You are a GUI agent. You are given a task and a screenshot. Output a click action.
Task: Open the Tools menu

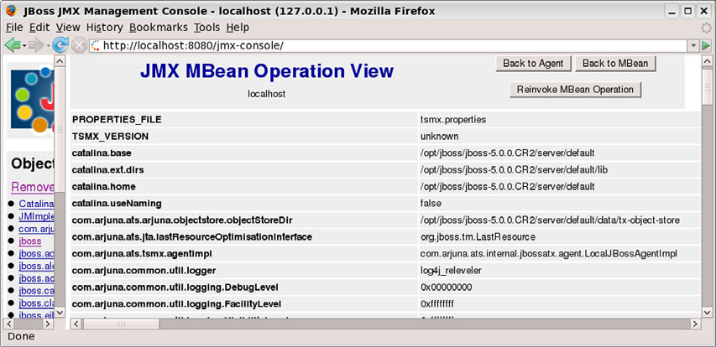(x=206, y=27)
